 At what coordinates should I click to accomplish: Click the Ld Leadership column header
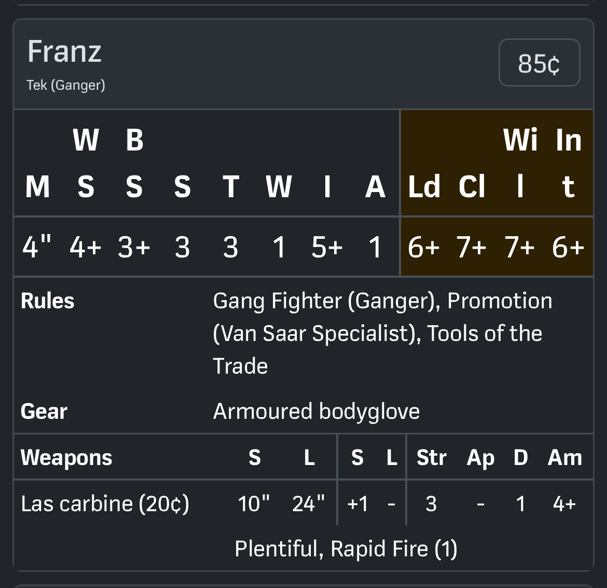pos(424,186)
